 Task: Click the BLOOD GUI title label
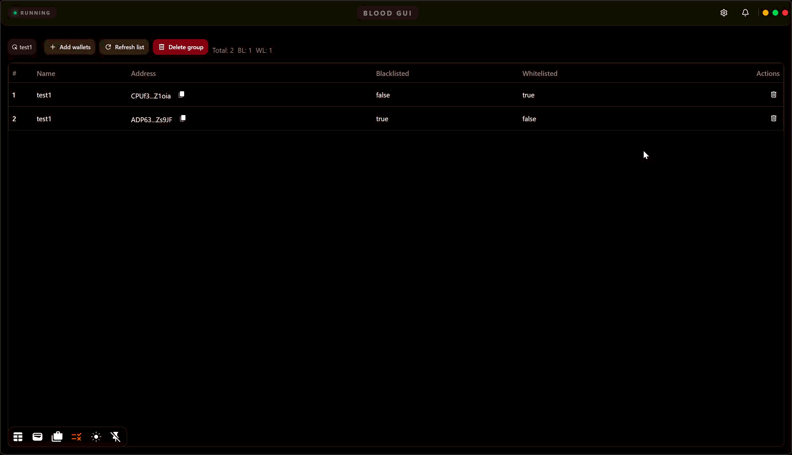(388, 13)
